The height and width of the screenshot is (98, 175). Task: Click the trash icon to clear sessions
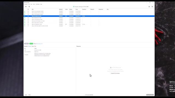29,7
